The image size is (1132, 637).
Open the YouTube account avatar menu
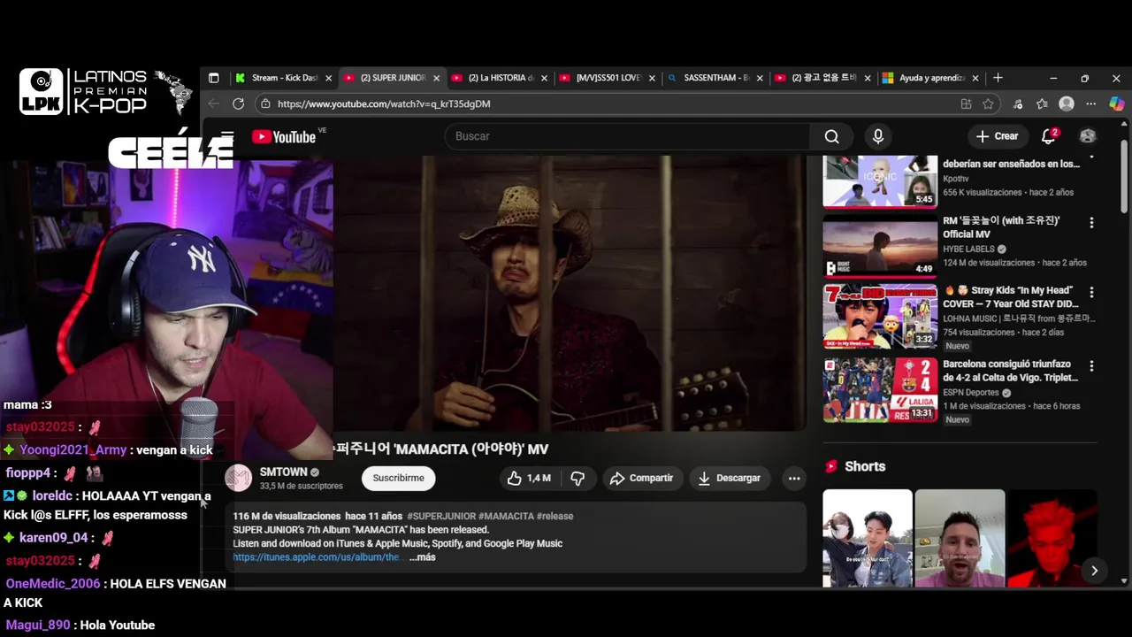[x=1088, y=136]
